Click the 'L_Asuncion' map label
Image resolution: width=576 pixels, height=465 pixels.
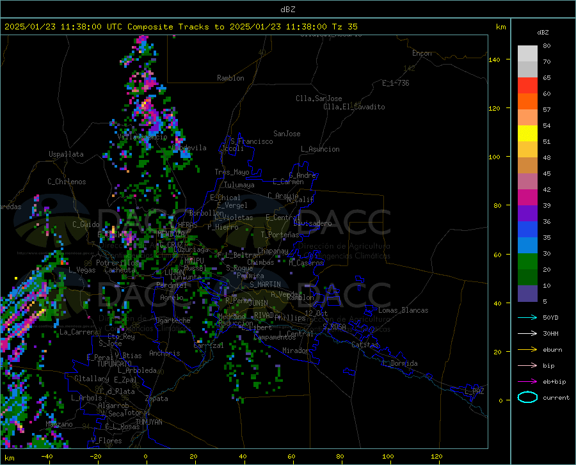[320, 149]
